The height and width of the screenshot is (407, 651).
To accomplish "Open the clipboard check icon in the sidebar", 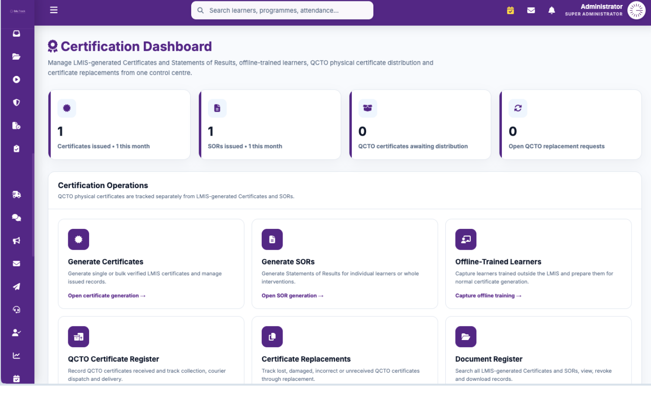I will pos(17,149).
